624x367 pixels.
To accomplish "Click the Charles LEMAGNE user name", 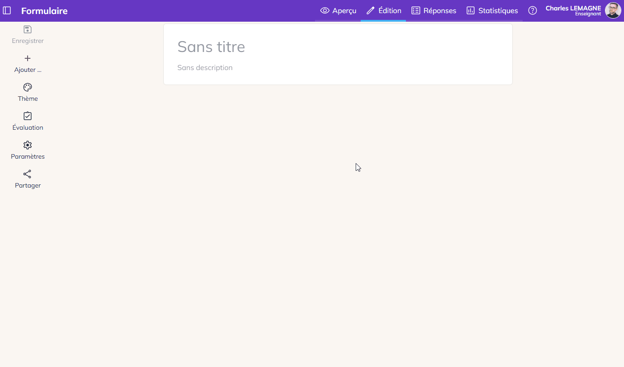I will (x=573, y=8).
